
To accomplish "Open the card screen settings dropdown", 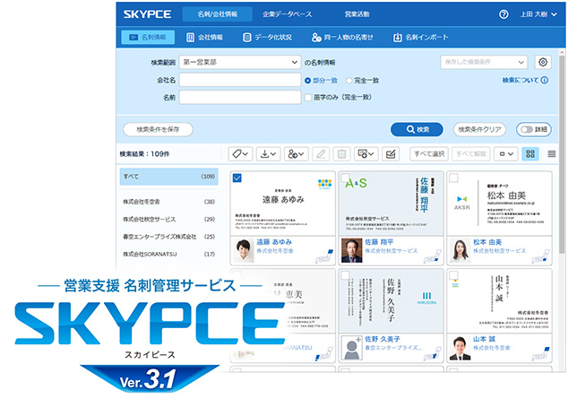I will coord(366,154).
